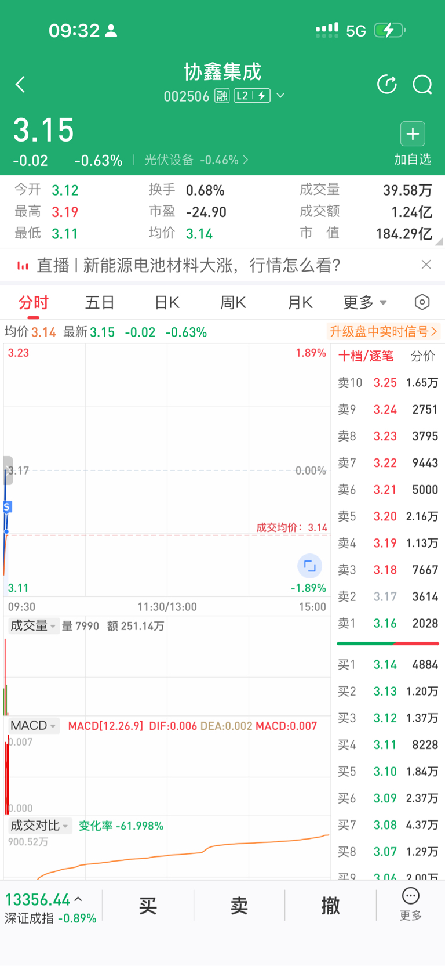Expand 深证成指 index ticker arrow
The image size is (445, 966).
point(78,899)
